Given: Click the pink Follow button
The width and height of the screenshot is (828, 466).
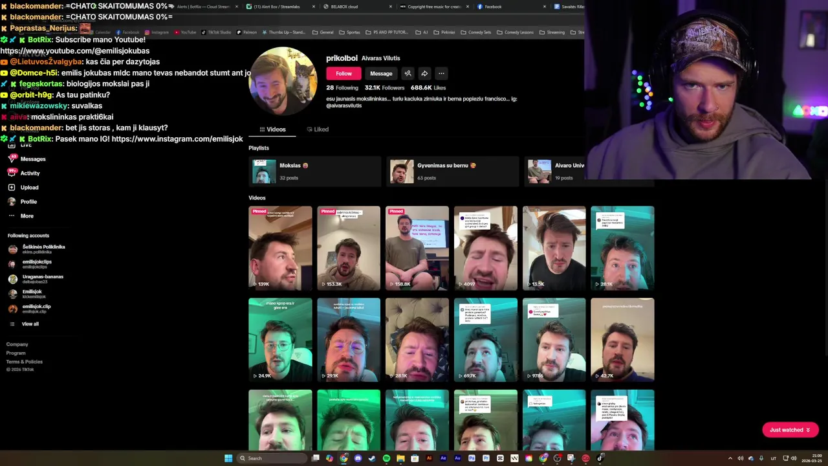Looking at the screenshot, I should pyautogui.click(x=343, y=74).
